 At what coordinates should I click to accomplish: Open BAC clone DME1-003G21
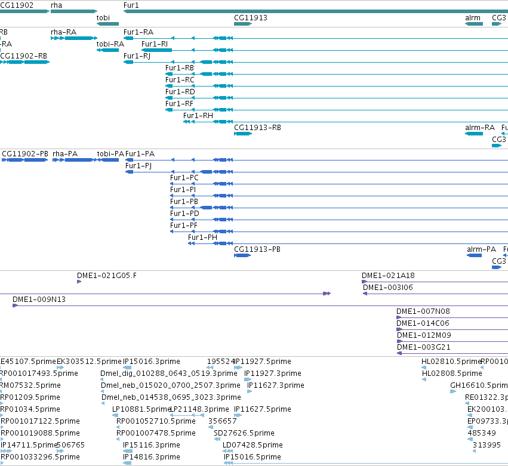[x=424, y=348]
